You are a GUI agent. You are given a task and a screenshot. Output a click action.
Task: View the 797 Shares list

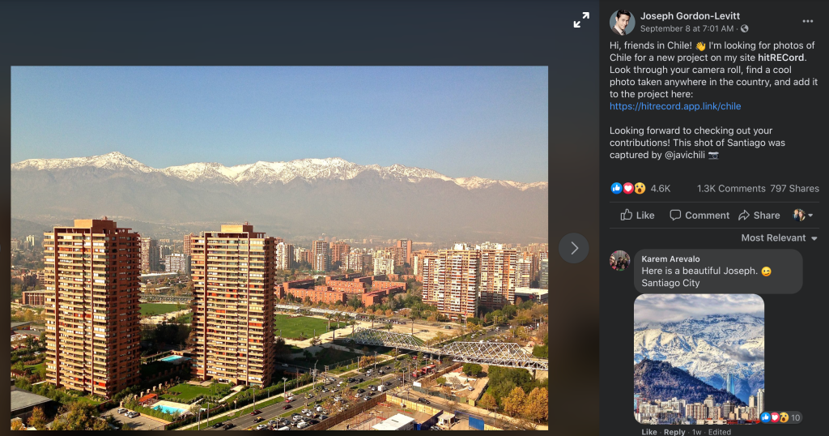point(794,188)
